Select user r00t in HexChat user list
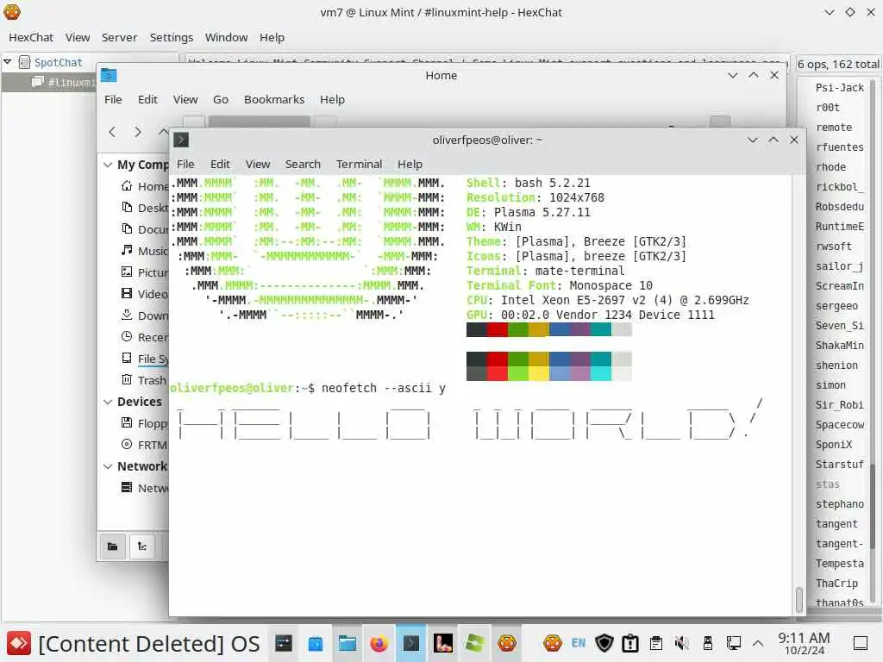Viewport: 883px width, 662px height. 827,108
